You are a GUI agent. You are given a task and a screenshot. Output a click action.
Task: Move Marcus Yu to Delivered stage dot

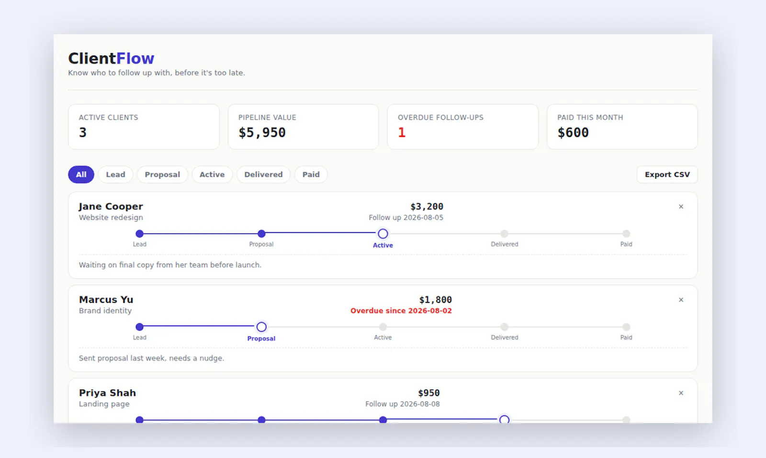pyautogui.click(x=505, y=327)
